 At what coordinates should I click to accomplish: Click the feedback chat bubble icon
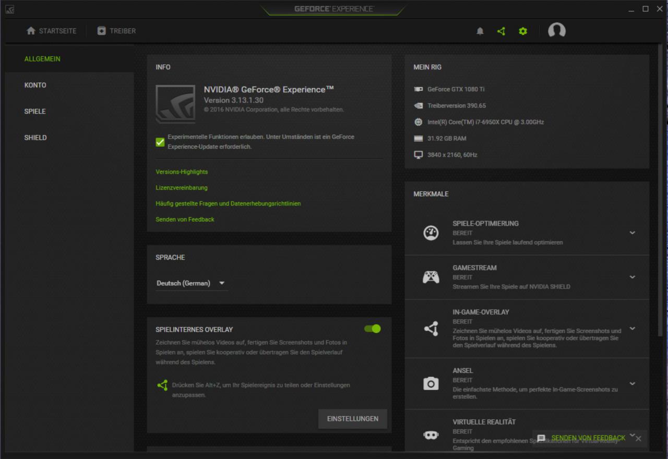click(541, 438)
